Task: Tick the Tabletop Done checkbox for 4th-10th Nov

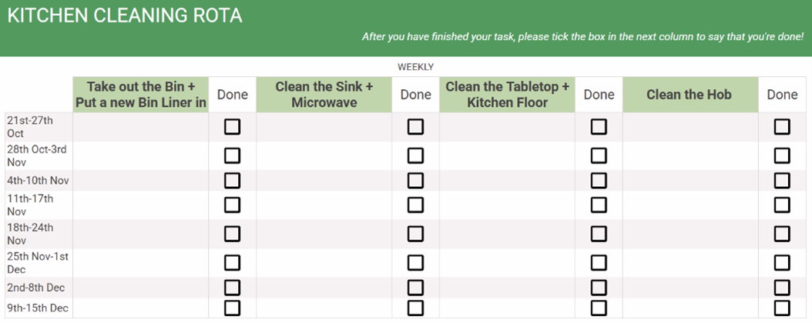Action: point(599,181)
